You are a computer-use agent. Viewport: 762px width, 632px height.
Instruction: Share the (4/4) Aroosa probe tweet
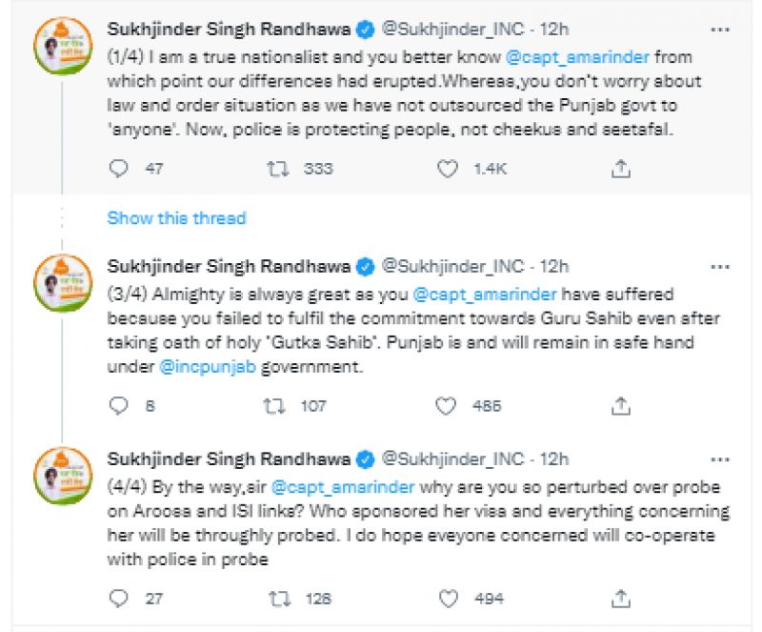(621, 599)
